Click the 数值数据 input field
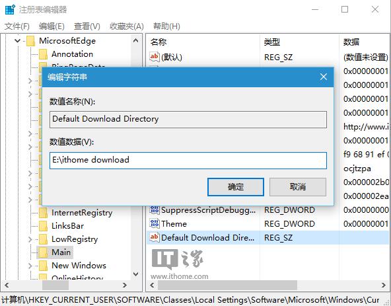 coord(188,161)
